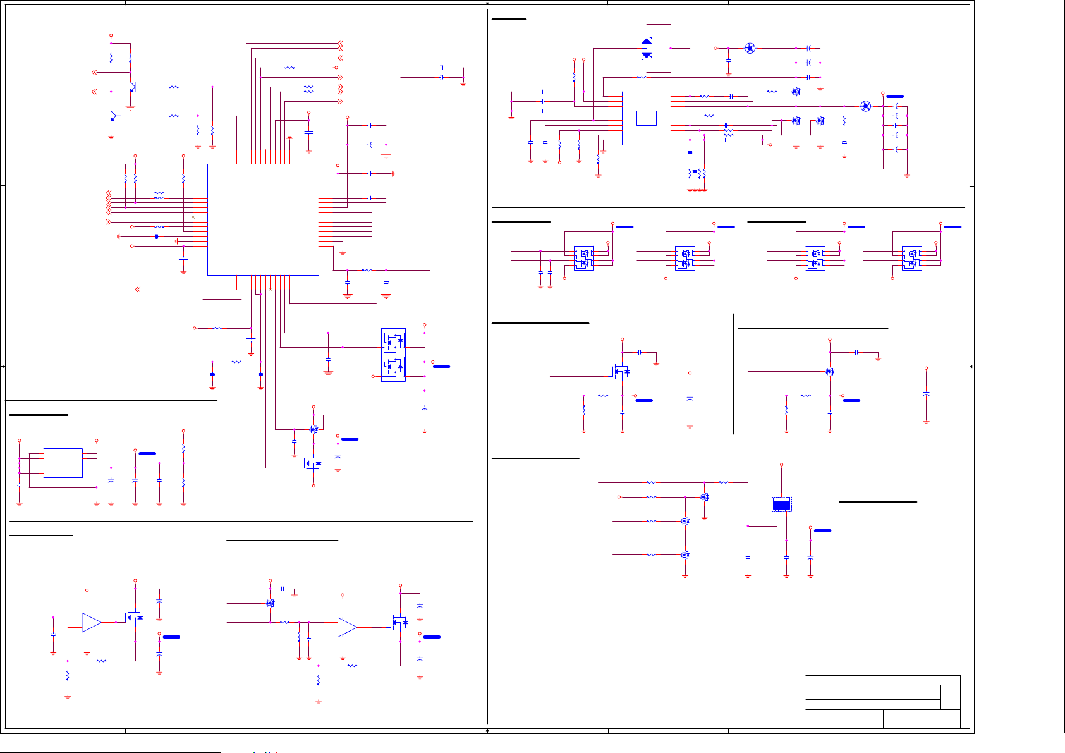1065x753 pixels.
Task: Select the rightmost dual-MOSFET switch package in the middle row
Action: click(x=911, y=258)
